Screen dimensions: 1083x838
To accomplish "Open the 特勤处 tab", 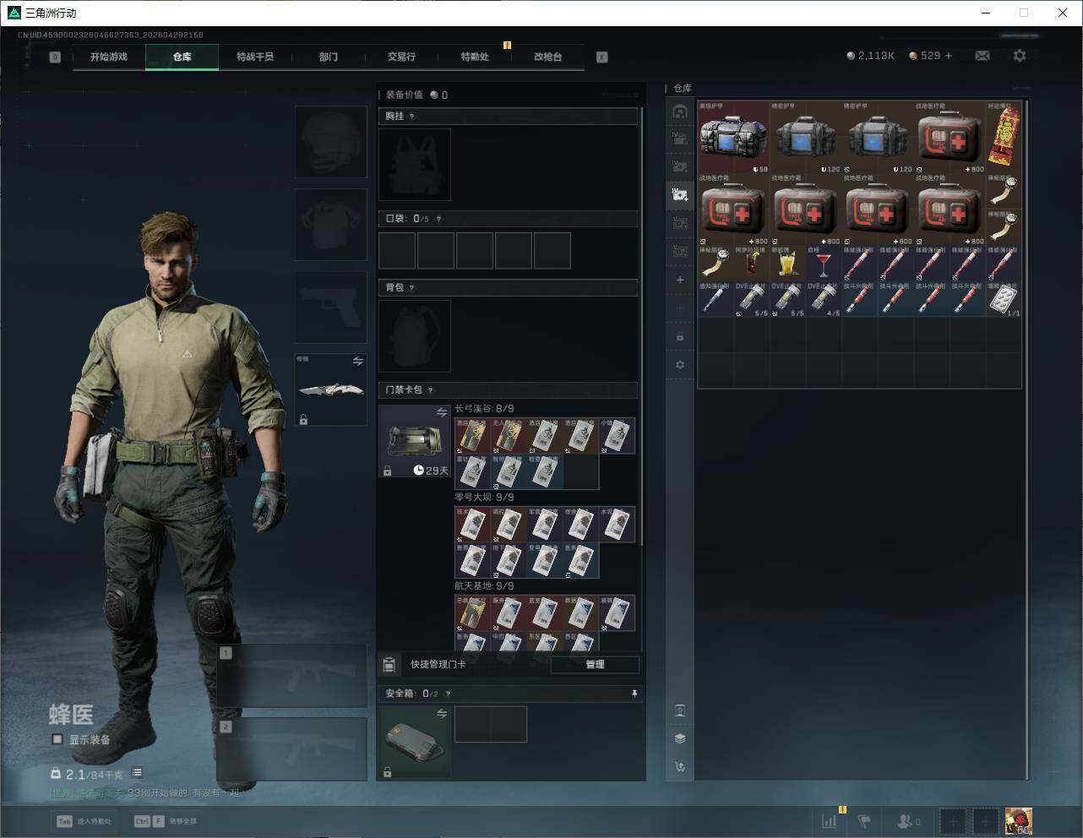I will 475,57.
